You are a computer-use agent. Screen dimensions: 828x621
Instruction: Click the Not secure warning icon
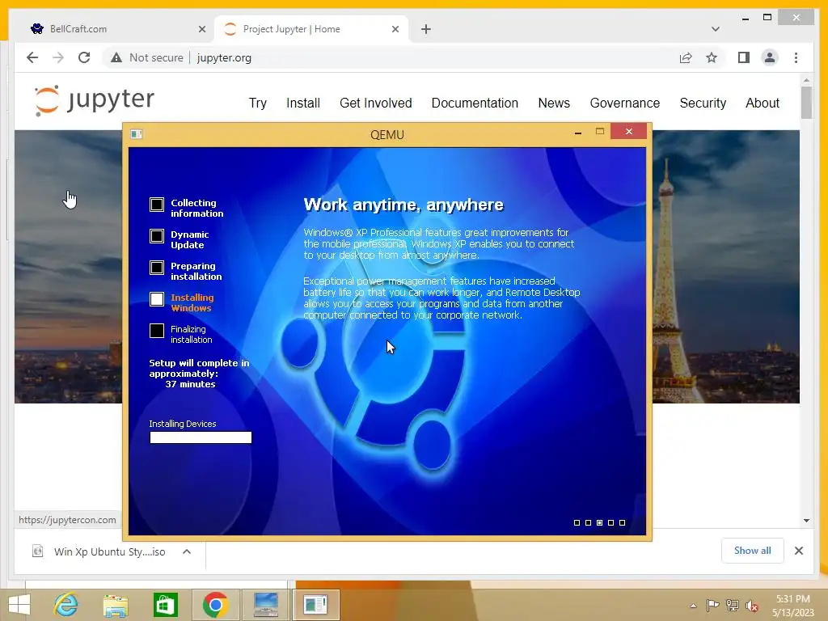(x=116, y=57)
